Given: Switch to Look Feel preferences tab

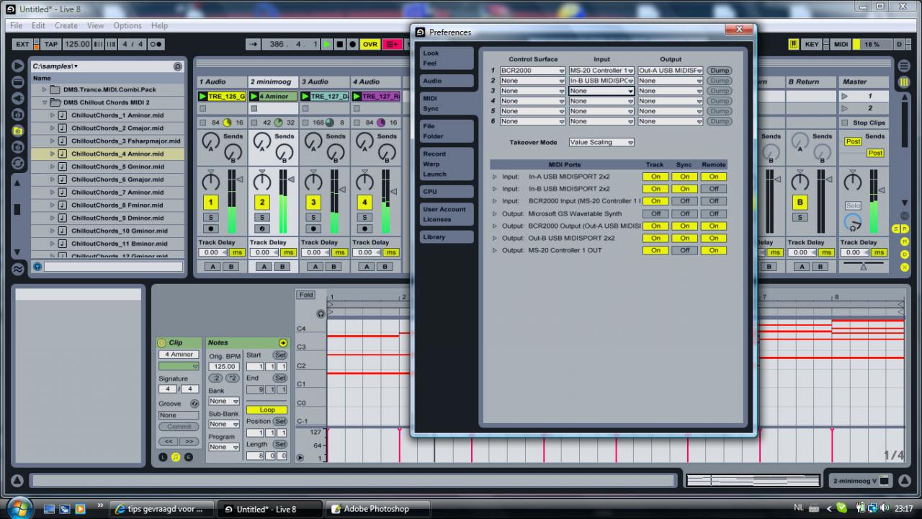Looking at the screenshot, I should (x=447, y=58).
